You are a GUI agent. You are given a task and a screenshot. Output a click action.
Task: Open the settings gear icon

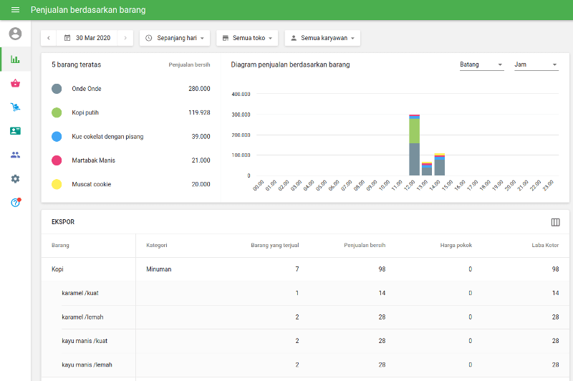[15, 179]
